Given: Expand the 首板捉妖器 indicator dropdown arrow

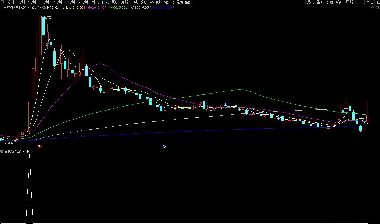Looking at the screenshot, I should [2, 151].
